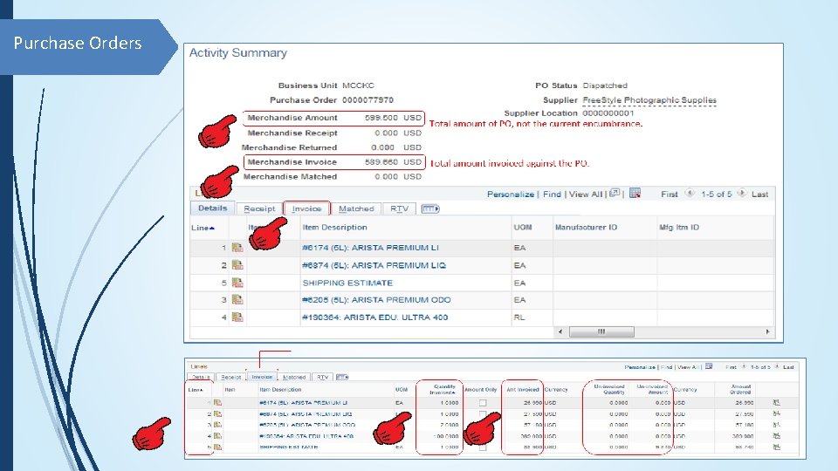Select Receipt tab in invoice Lines panel

click(x=230, y=377)
